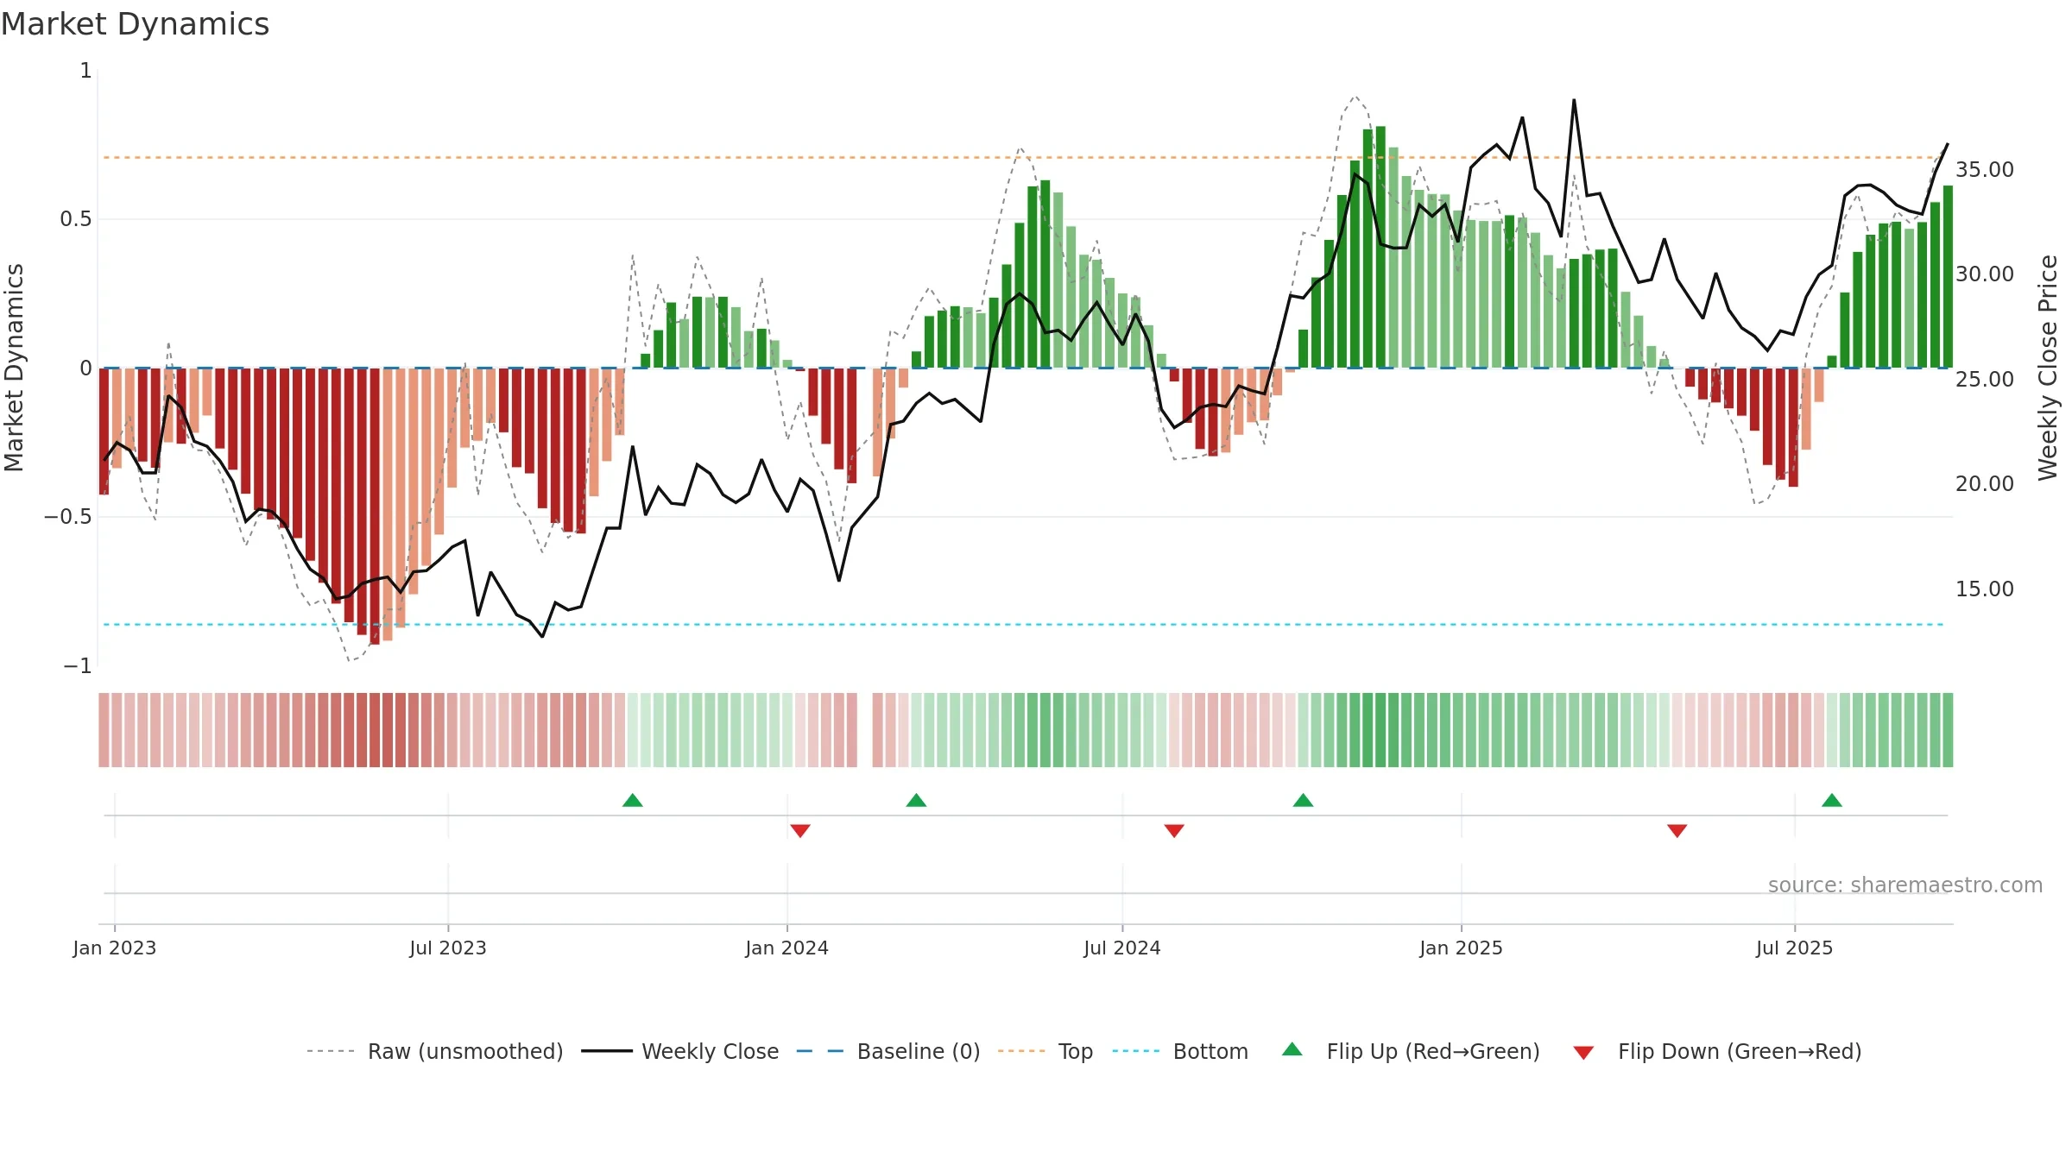Click the −0.5 left axis label
The height and width of the screenshot is (1165, 2072).
(68, 516)
